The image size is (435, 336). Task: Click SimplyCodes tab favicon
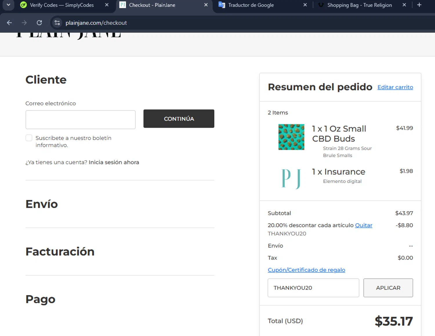23,5
